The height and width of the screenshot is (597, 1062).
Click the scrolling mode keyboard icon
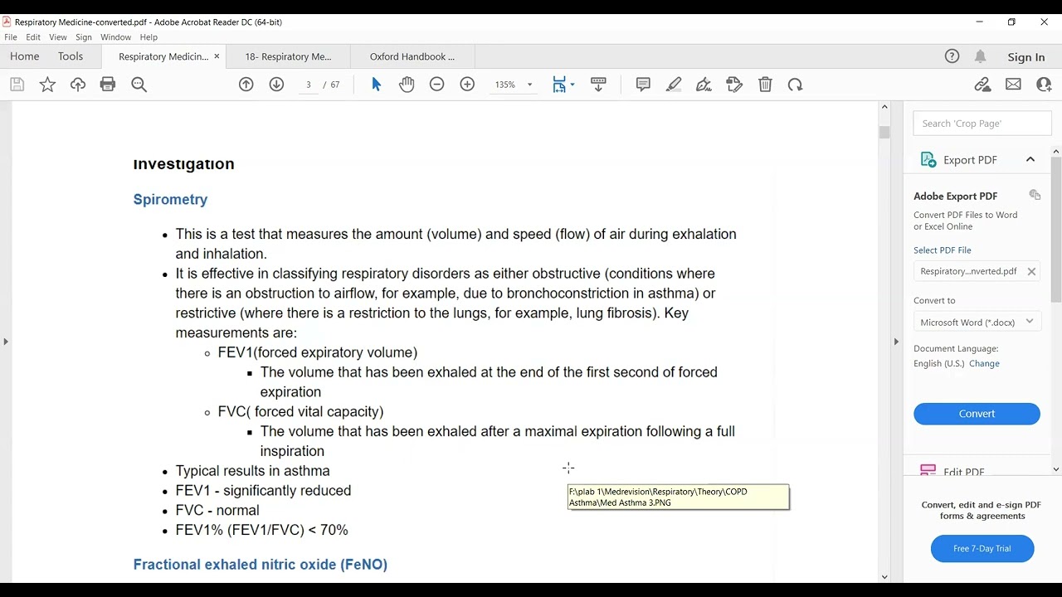pos(598,85)
